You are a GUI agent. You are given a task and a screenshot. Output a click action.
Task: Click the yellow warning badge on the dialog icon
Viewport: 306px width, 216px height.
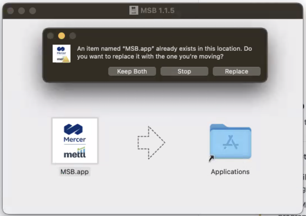(x=67, y=59)
